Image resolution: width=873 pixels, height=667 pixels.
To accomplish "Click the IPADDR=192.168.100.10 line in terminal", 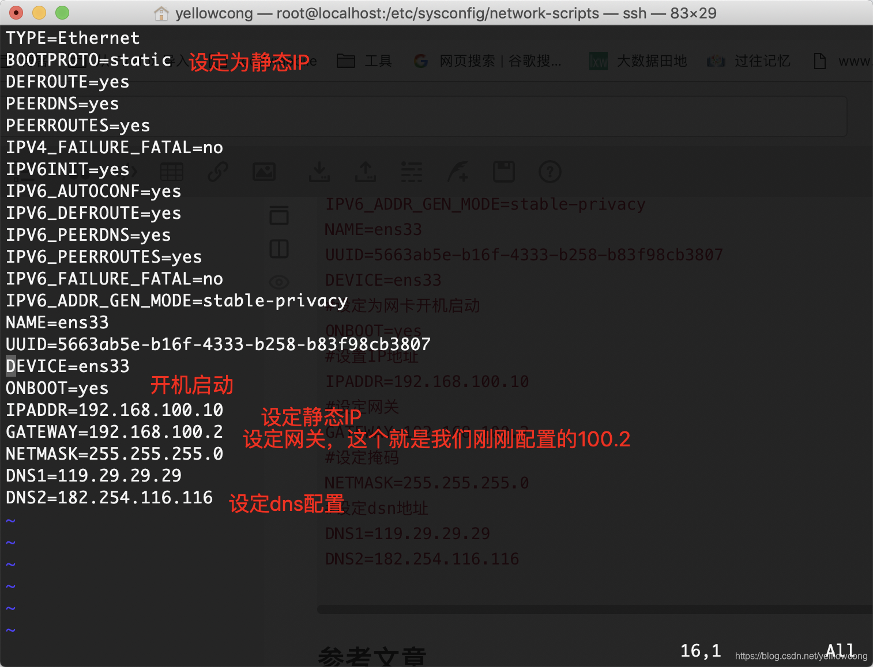I will [114, 410].
